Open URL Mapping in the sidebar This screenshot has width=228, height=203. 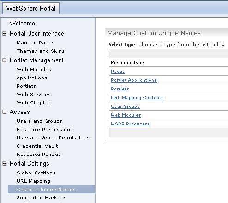[x=34, y=181]
